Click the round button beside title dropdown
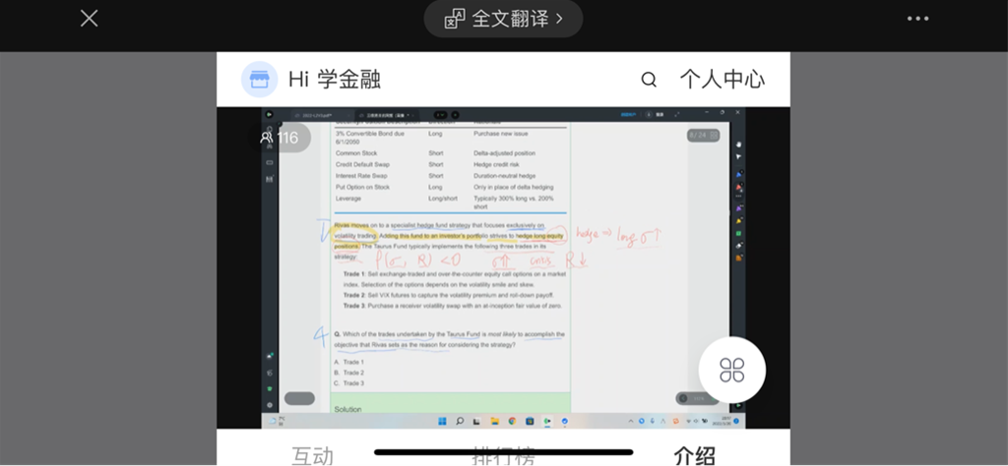Image resolution: width=1008 pixels, height=466 pixels. pos(455,115)
